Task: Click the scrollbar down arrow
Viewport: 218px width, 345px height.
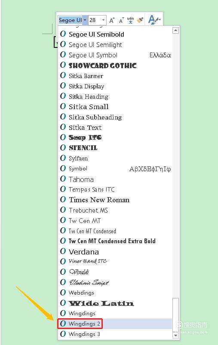Action: 175,336
